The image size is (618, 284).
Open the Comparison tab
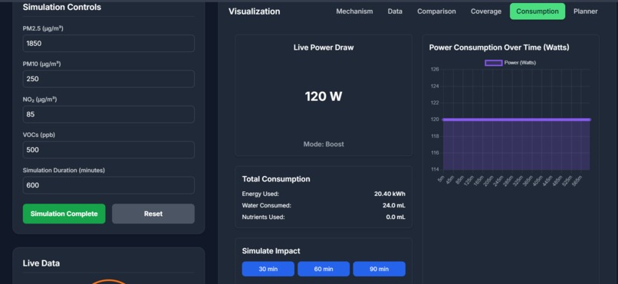(x=436, y=11)
